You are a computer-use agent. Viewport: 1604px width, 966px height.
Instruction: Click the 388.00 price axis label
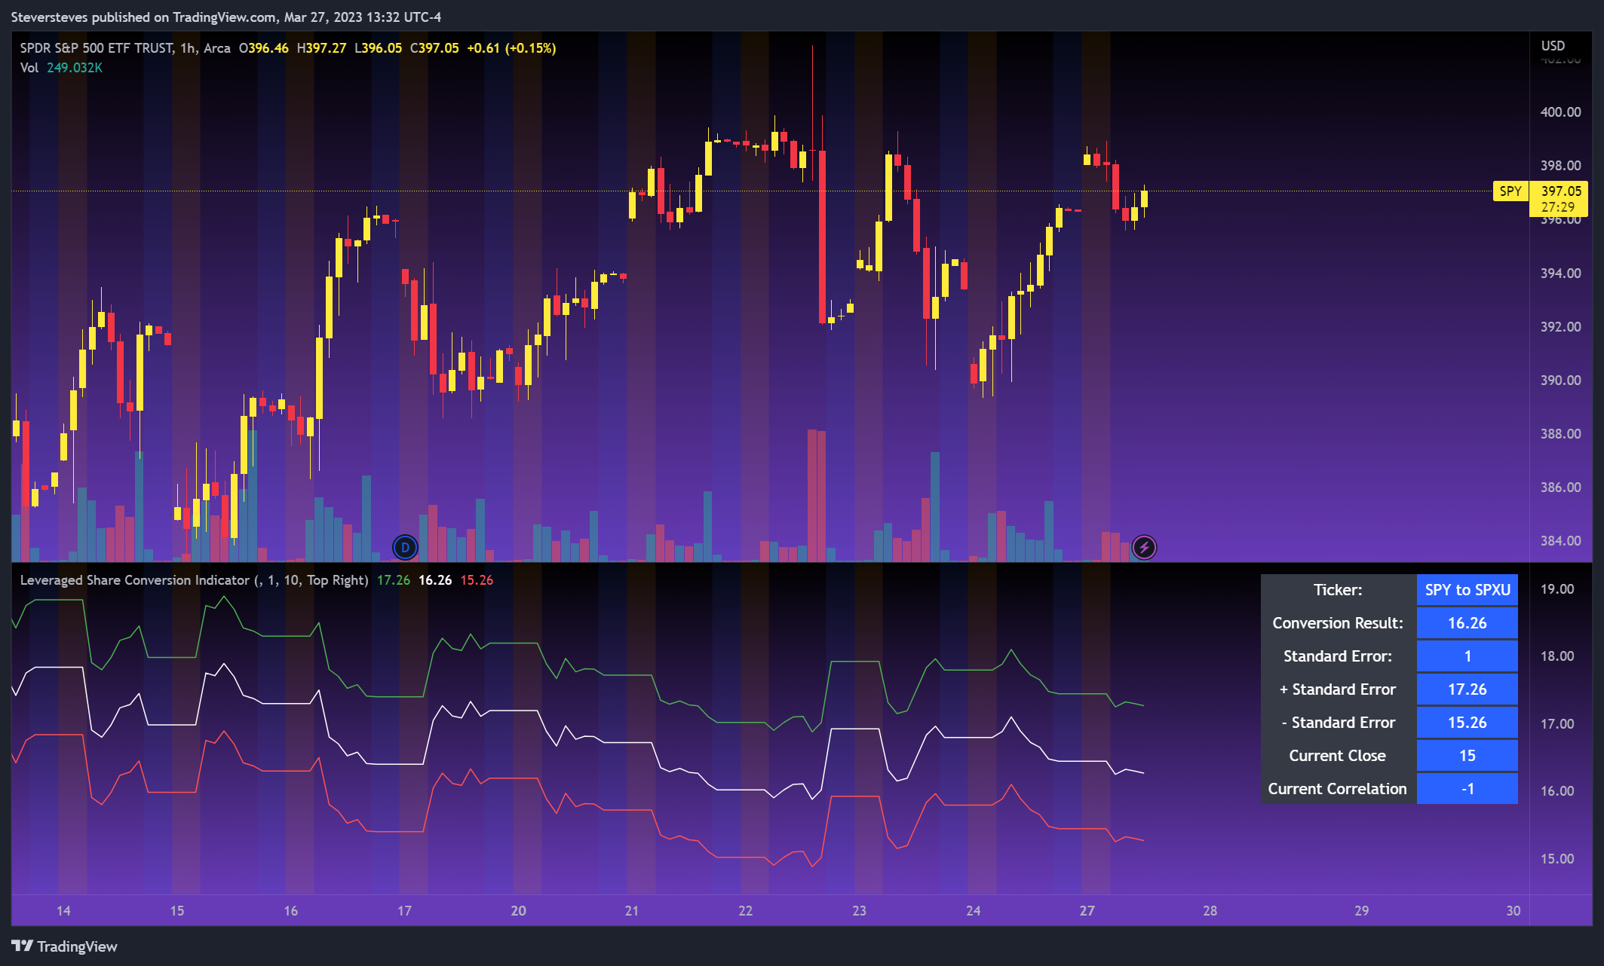click(x=1560, y=434)
